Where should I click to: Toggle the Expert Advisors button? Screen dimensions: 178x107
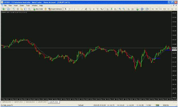pos(55,9)
